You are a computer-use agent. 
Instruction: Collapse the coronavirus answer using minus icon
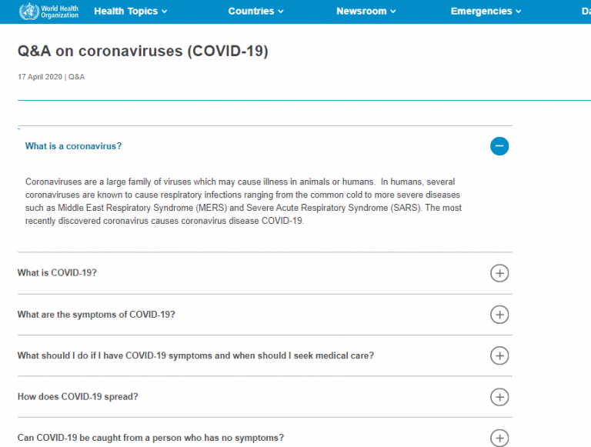click(x=499, y=146)
